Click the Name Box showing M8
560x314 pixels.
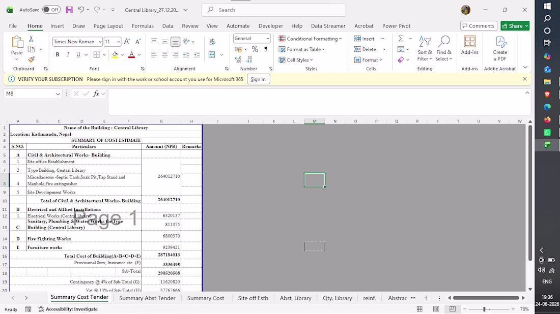pyautogui.click(x=32, y=93)
